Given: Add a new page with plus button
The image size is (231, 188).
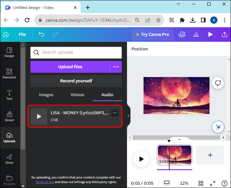Looking at the screenshot, I should pos(210,155).
